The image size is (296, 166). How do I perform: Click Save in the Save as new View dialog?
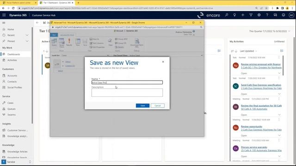pos(142,106)
